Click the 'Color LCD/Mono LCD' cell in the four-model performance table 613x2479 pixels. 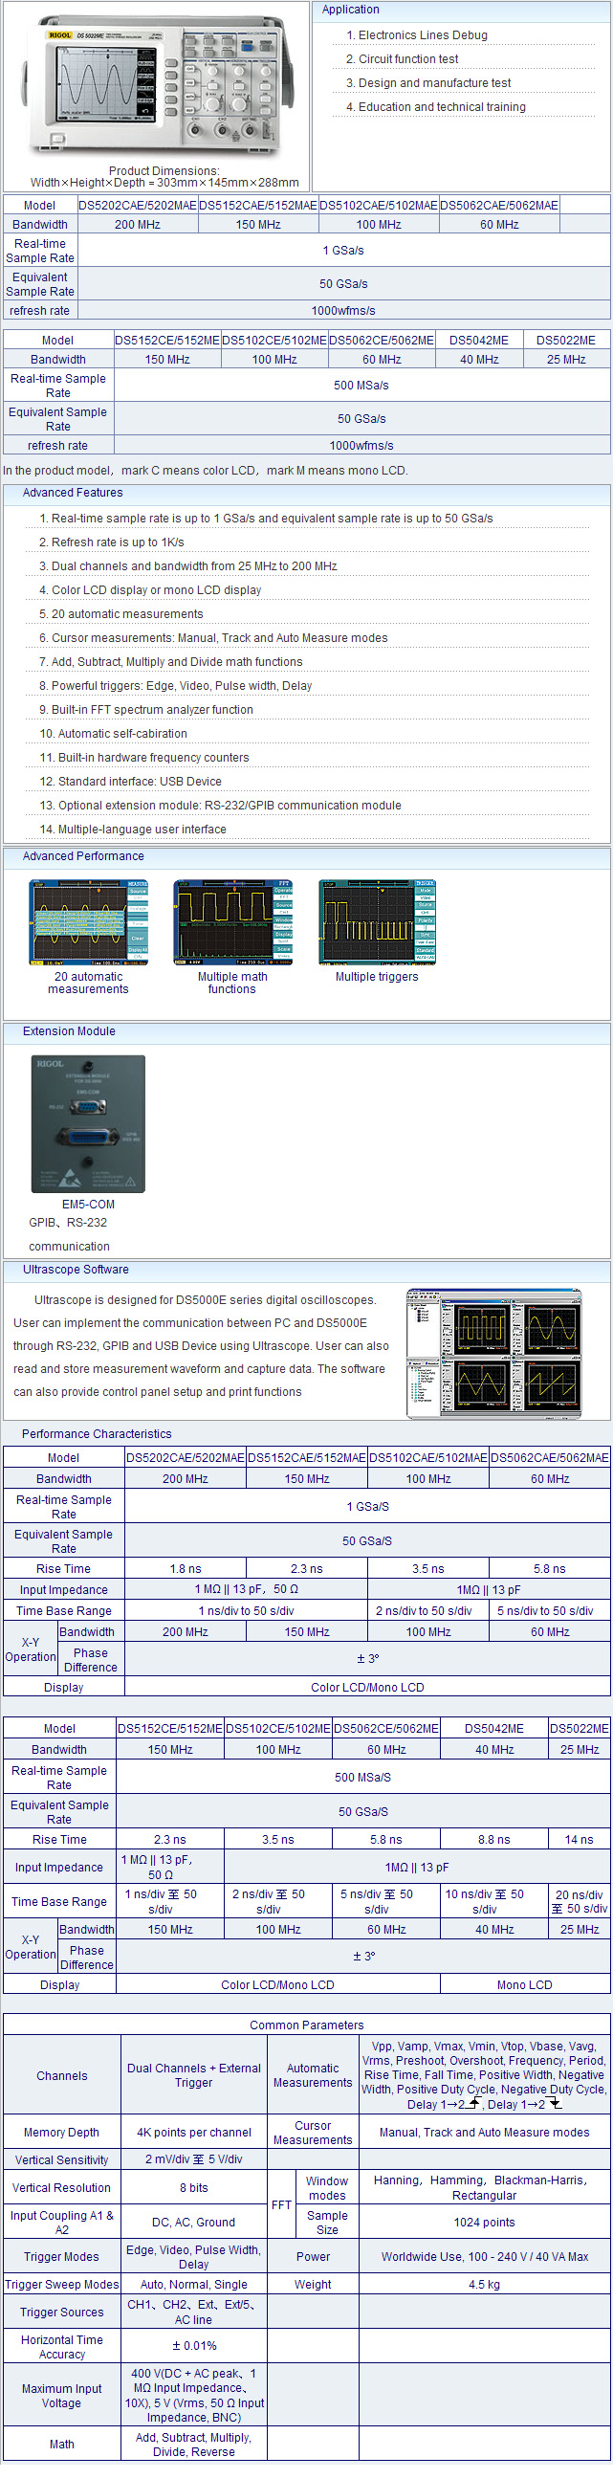[367, 1688]
